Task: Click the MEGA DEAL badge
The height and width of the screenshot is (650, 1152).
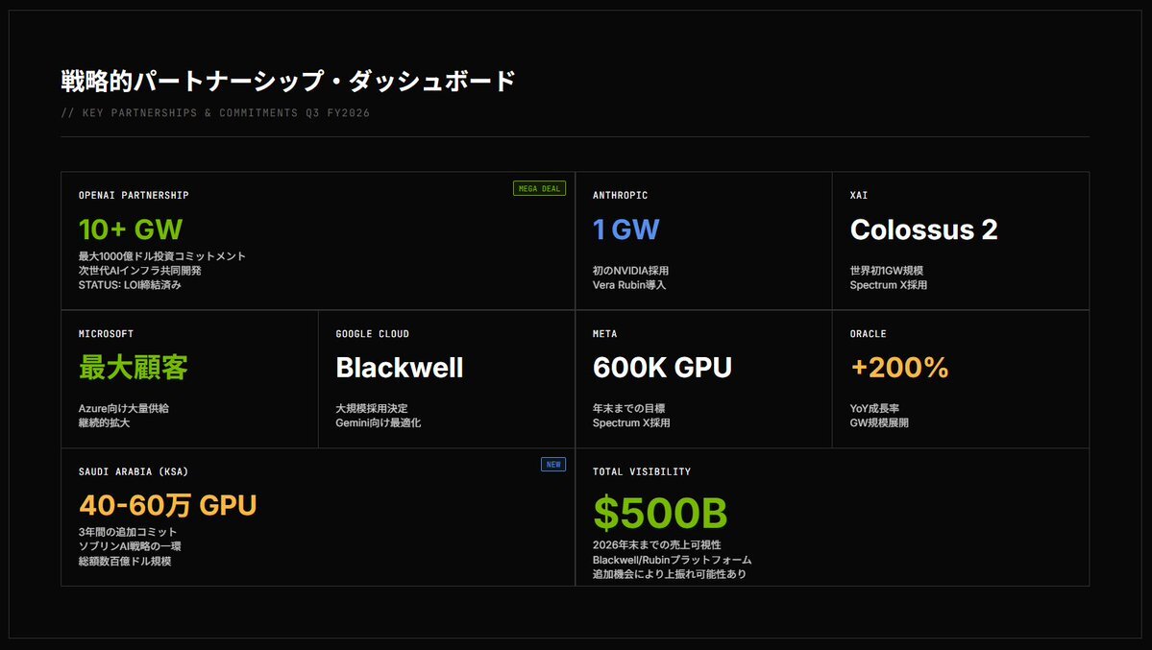Action: point(539,188)
